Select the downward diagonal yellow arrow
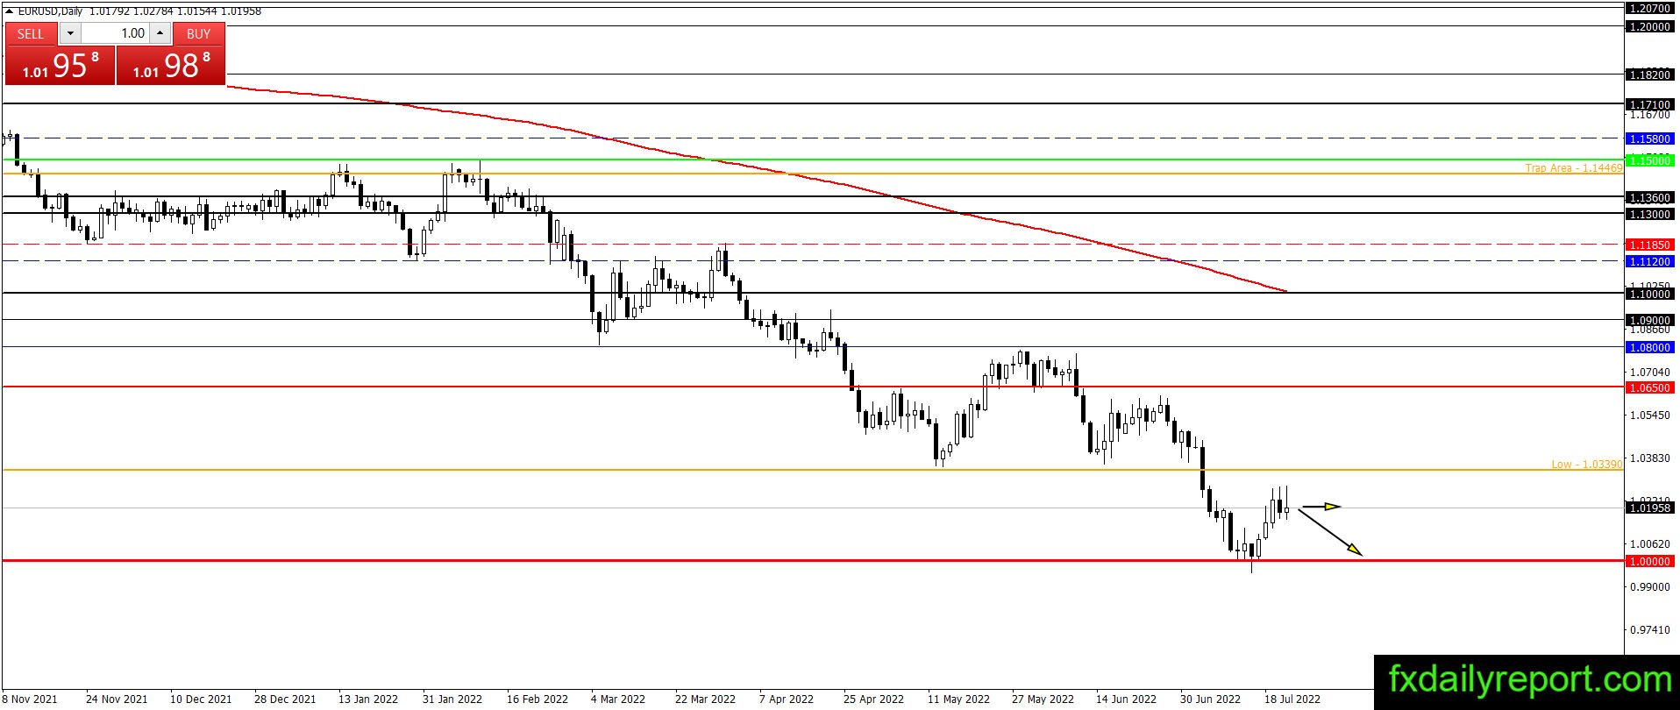 click(1330, 532)
